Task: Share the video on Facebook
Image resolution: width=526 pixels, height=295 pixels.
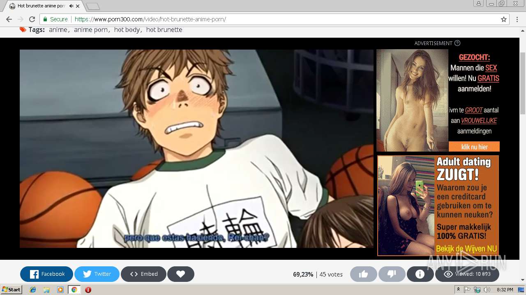Action: pos(47,274)
